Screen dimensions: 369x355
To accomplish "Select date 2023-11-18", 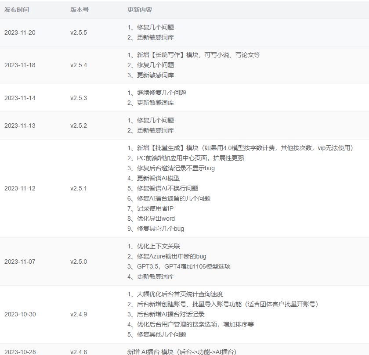I will pos(20,65).
